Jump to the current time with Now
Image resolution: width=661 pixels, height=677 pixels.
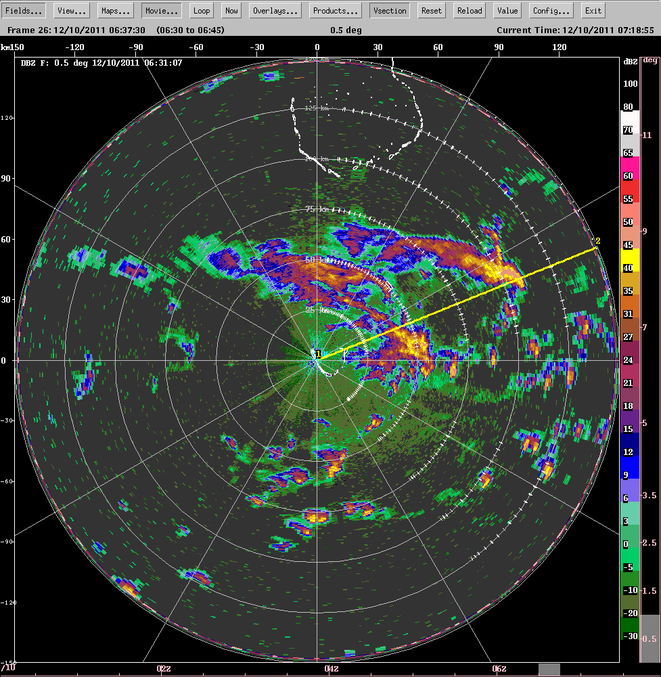pyautogui.click(x=231, y=11)
